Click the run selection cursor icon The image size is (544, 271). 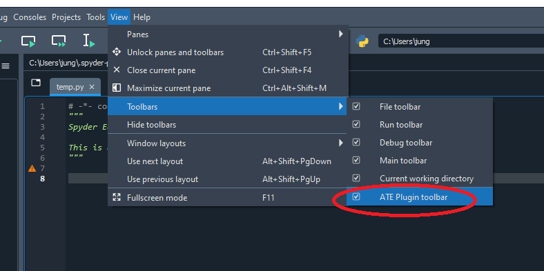[x=89, y=41]
